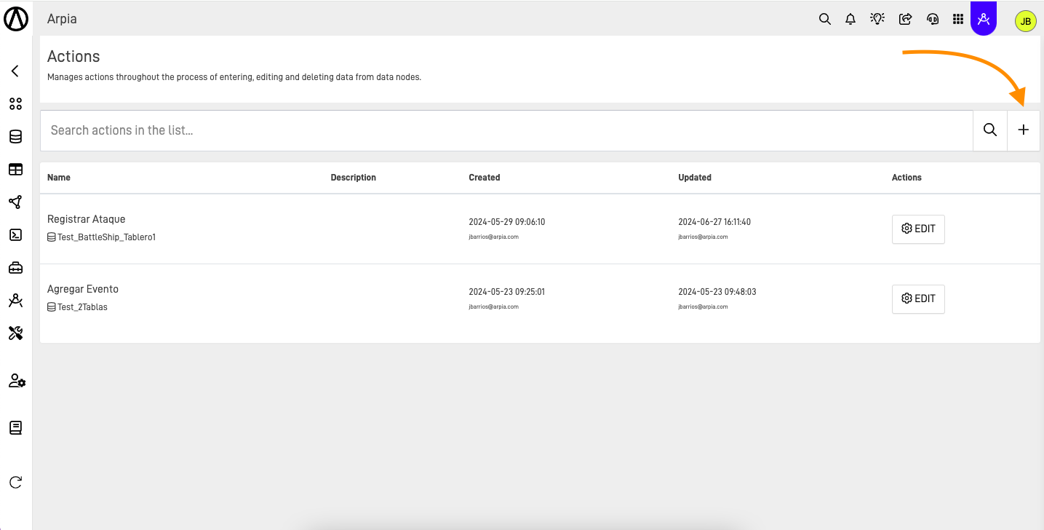Open the book documentation icon in sidebar
This screenshot has height=530, width=1044.
coord(15,428)
